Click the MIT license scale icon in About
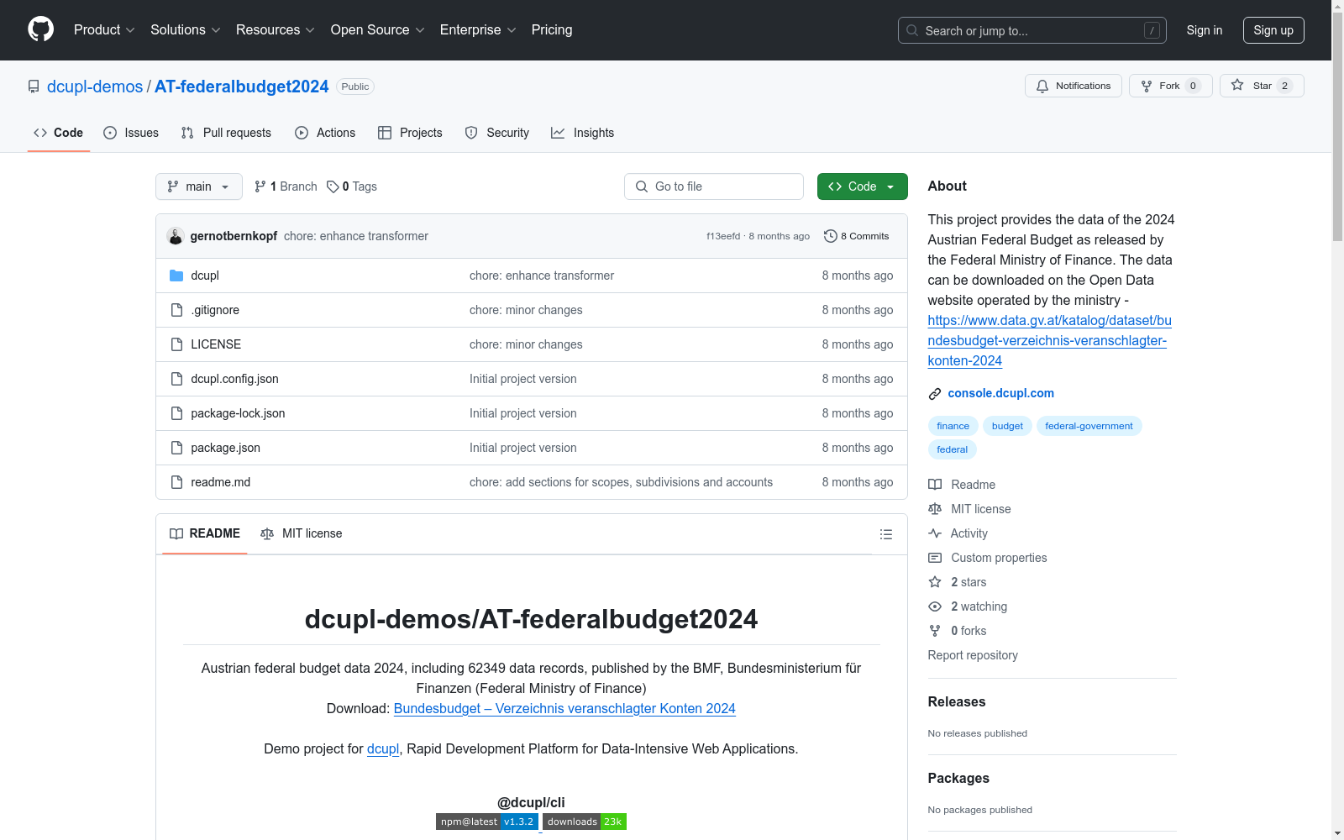The image size is (1344, 840). point(935,509)
